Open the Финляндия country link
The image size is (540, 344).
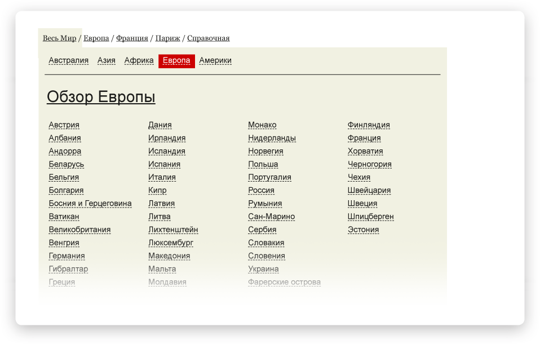(x=369, y=125)
